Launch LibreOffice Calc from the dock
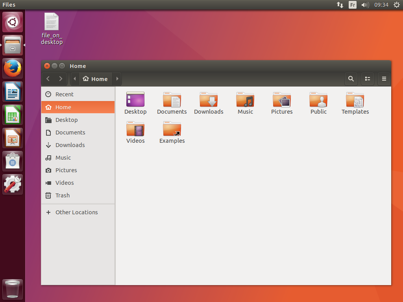This screenshot has height=302, width=403. pyautogui.click(x=13, y=115)
